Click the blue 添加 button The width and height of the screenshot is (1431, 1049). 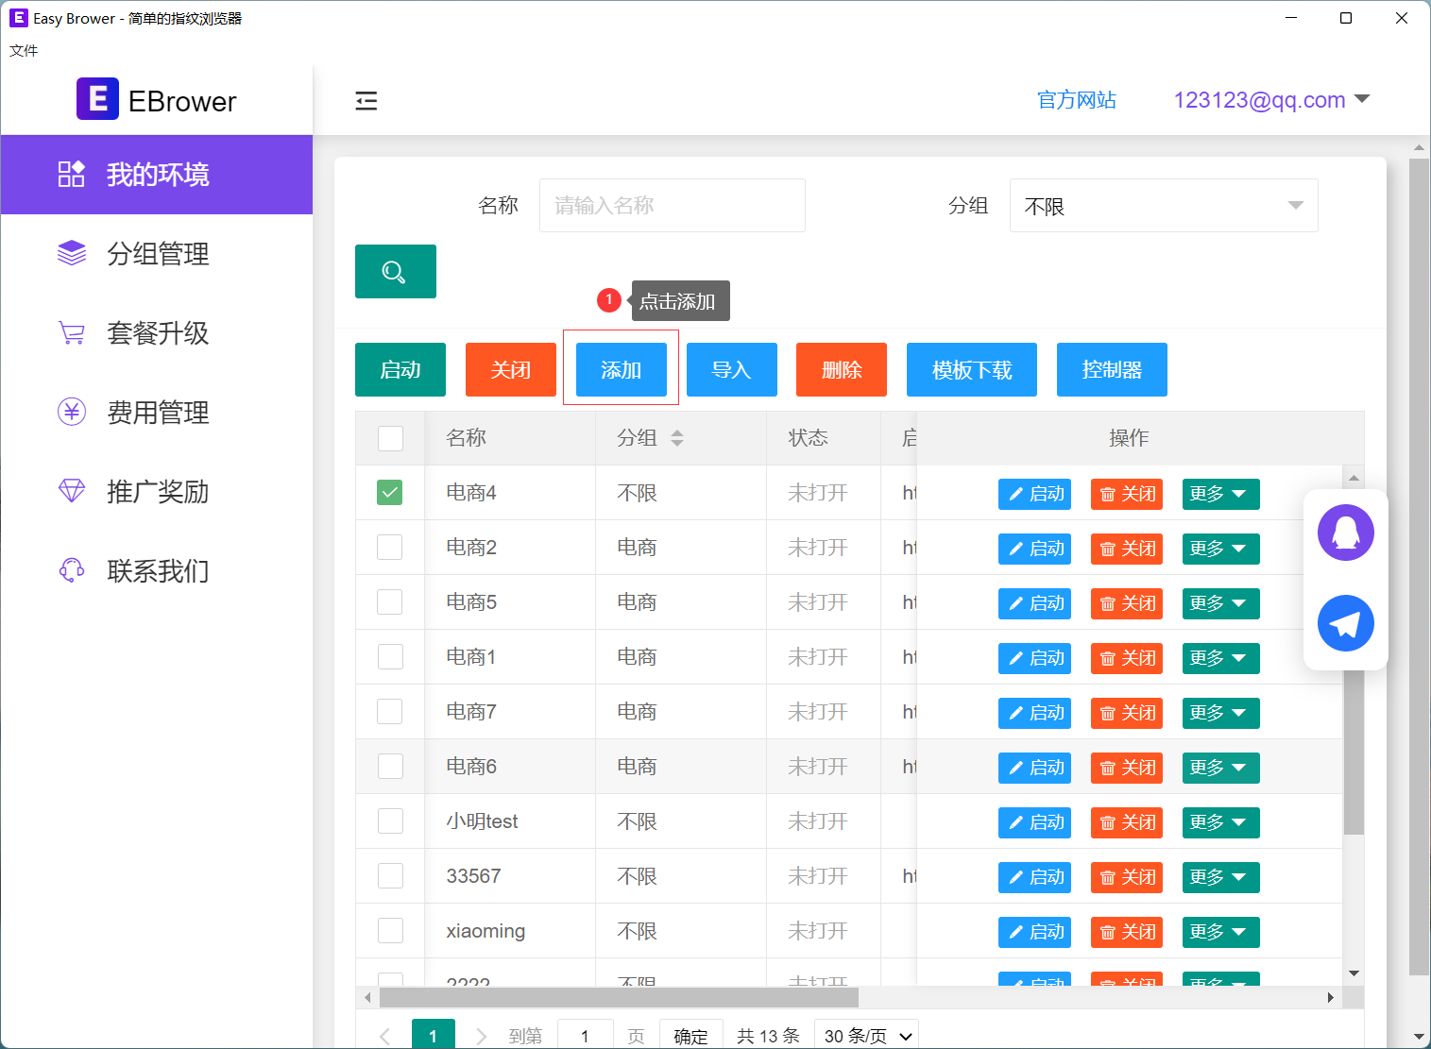622,369
